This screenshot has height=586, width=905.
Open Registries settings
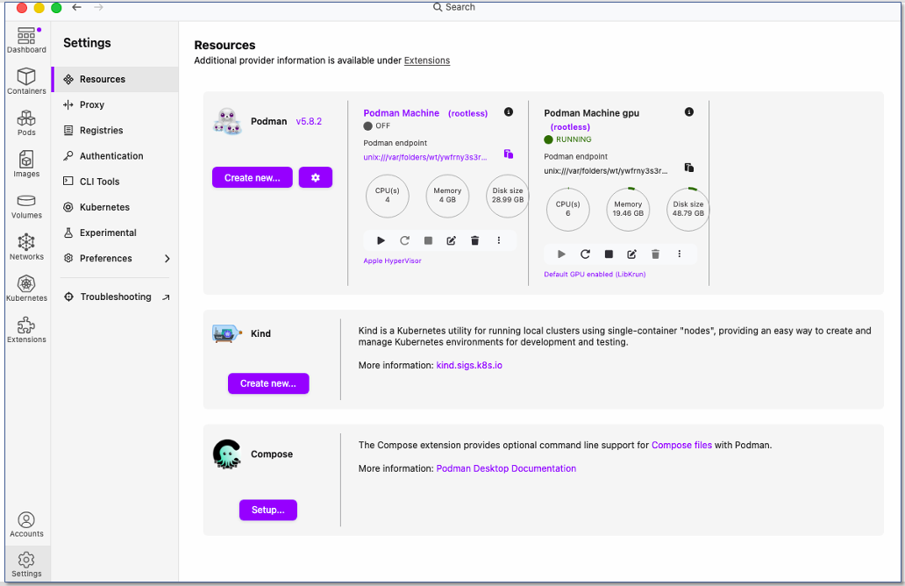point(115,131)
